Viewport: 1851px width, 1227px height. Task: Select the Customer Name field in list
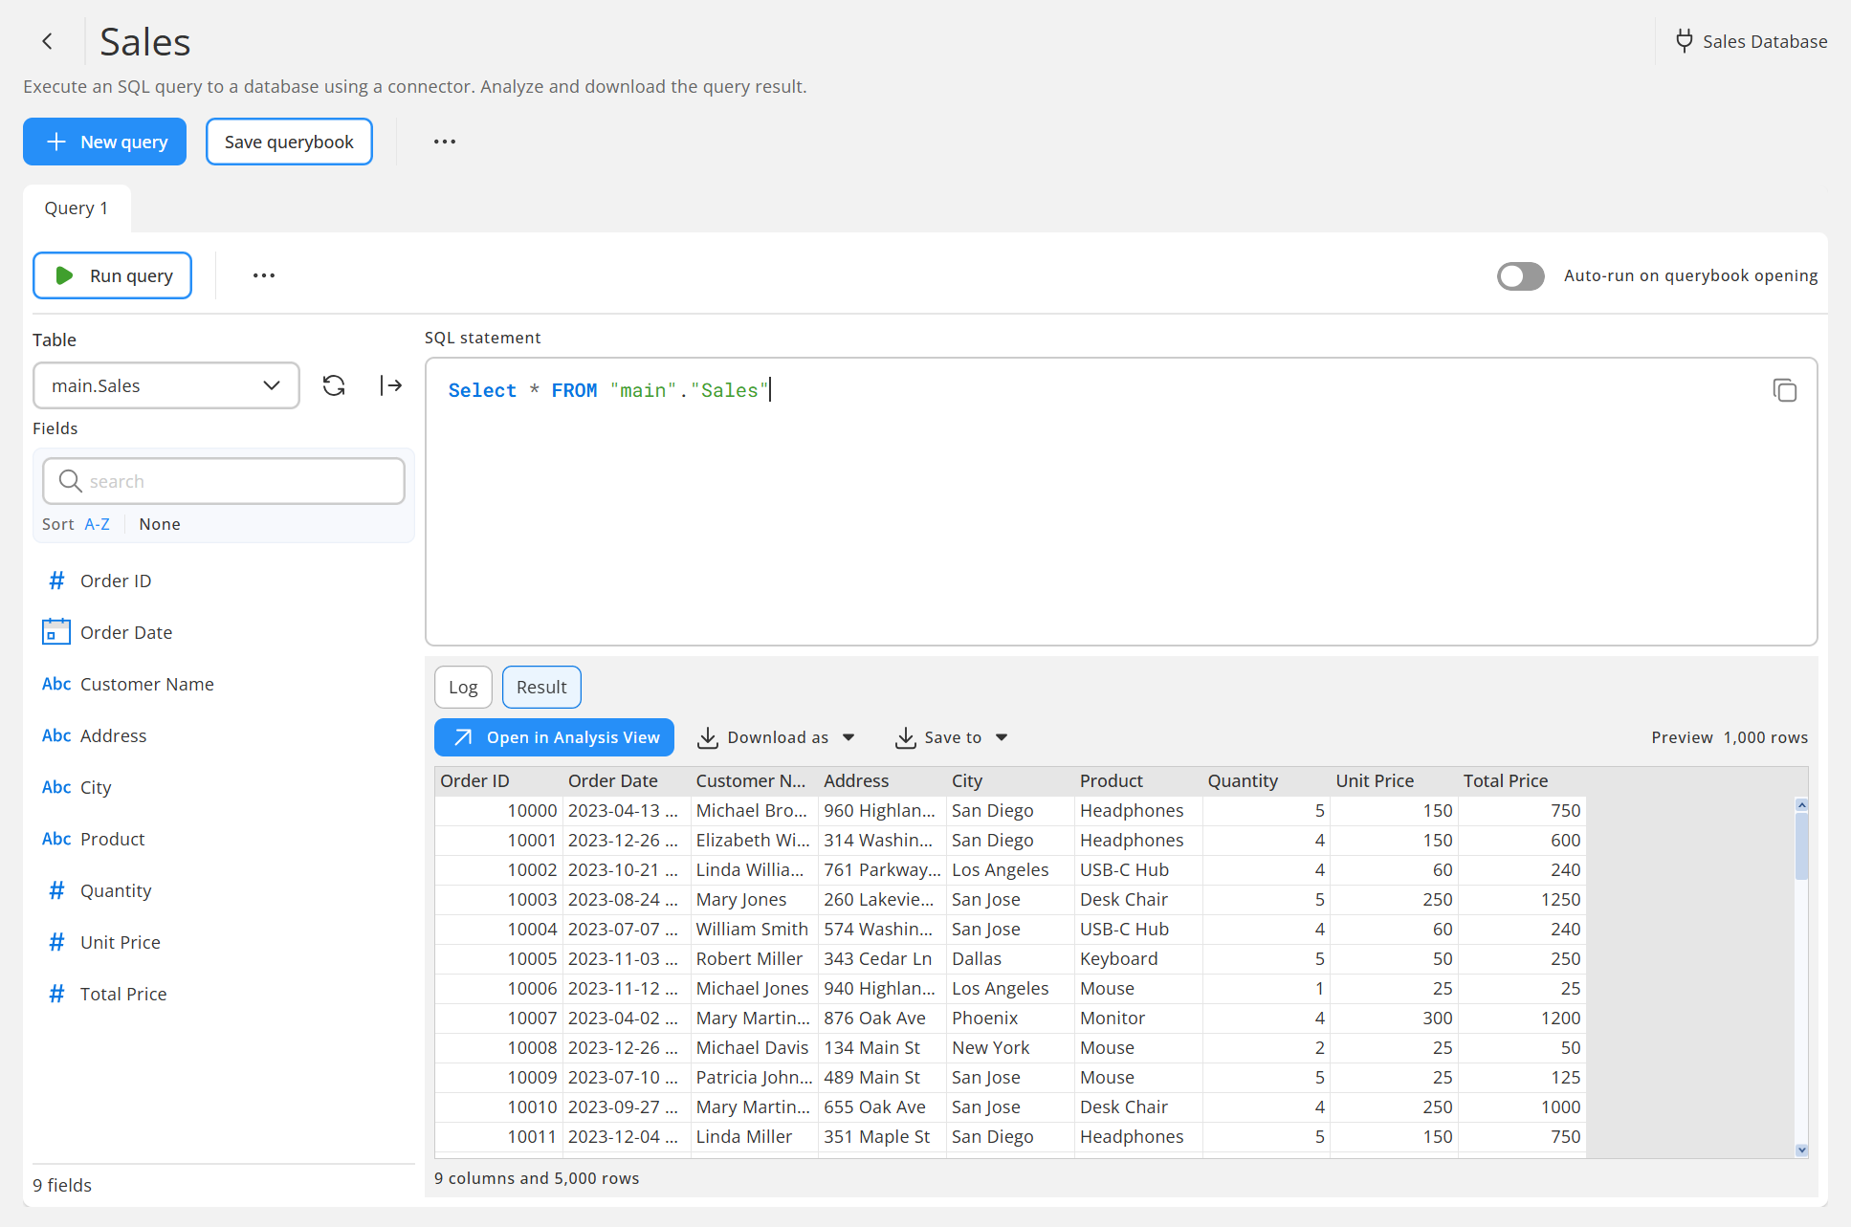224,684
